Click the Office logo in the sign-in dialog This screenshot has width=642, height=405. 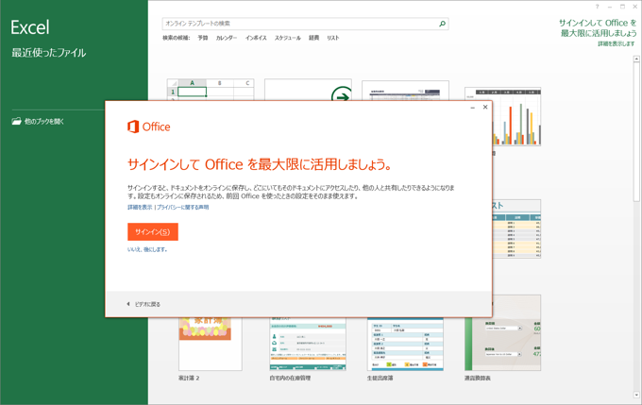148,127
